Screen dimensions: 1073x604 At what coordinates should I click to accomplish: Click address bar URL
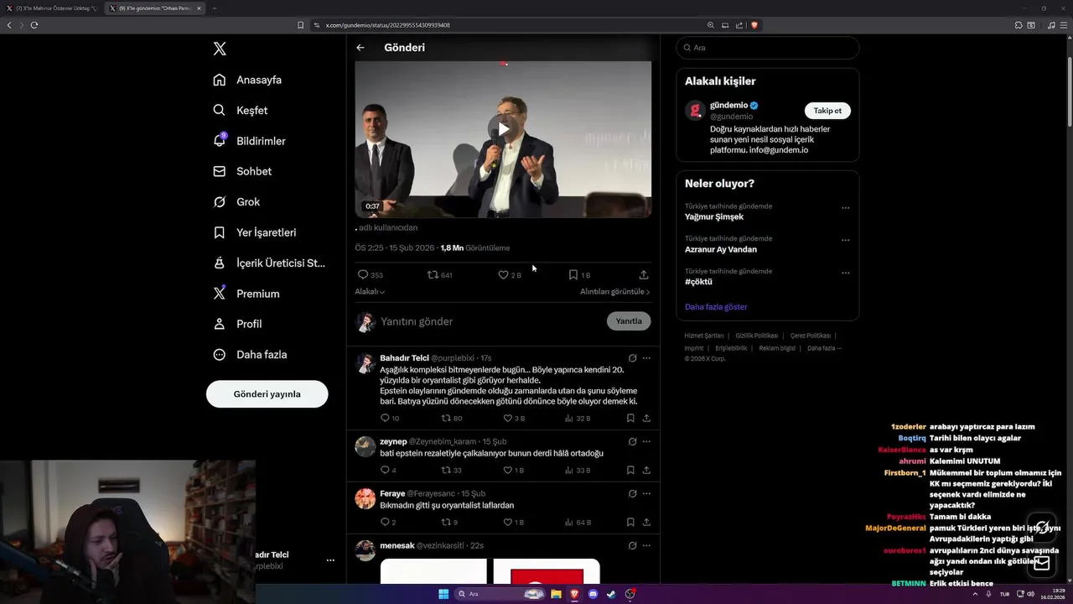click(387, 25)
